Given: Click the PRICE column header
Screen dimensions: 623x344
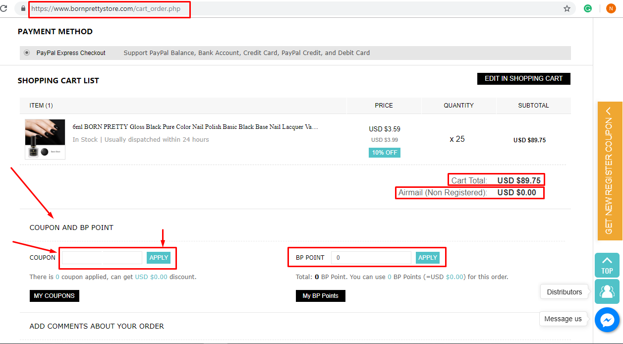Looking at the screenshot, I should [384, 105].
